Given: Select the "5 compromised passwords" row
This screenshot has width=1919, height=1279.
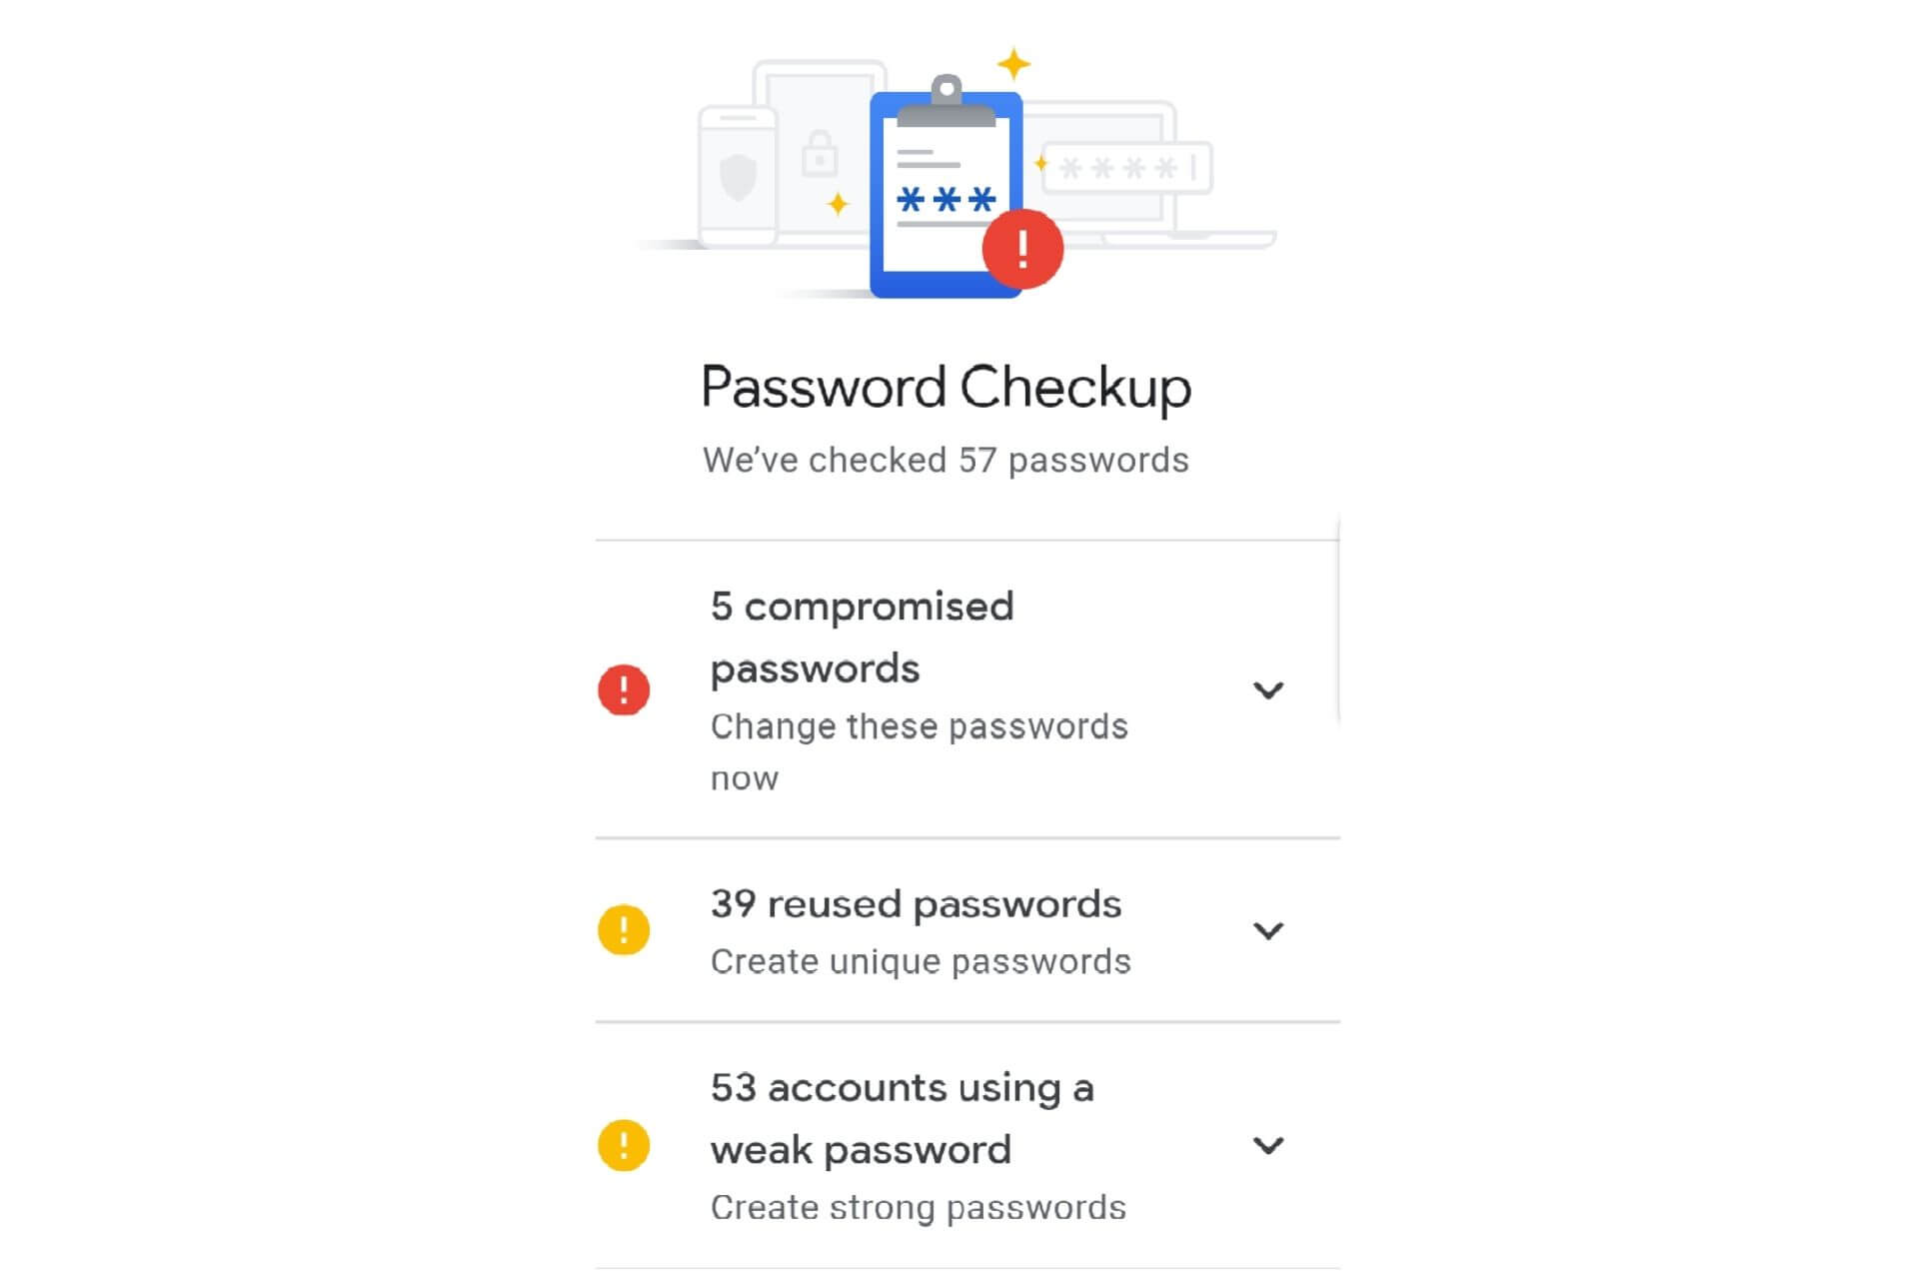Looking at the screenshot, I should tap(862, 637).
